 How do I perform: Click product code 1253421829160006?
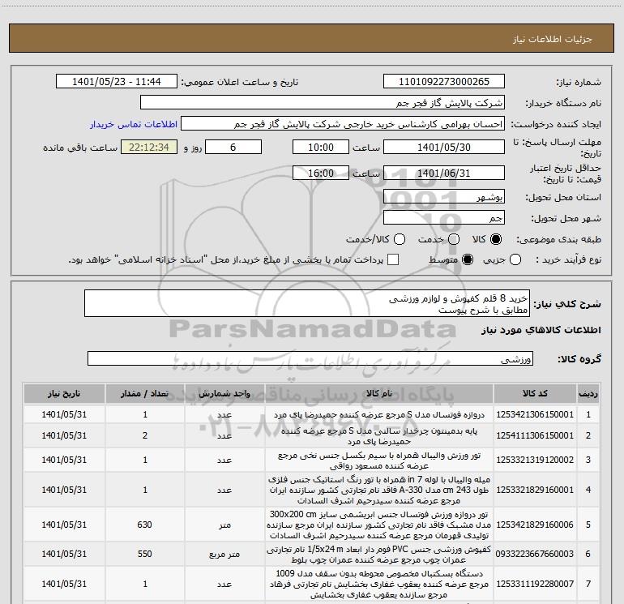(535, 525)
